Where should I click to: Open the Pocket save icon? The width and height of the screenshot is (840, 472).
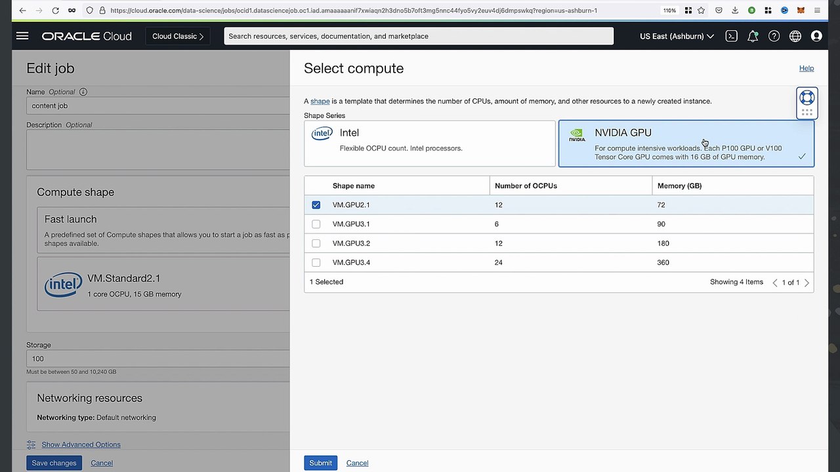pos(719,10)
